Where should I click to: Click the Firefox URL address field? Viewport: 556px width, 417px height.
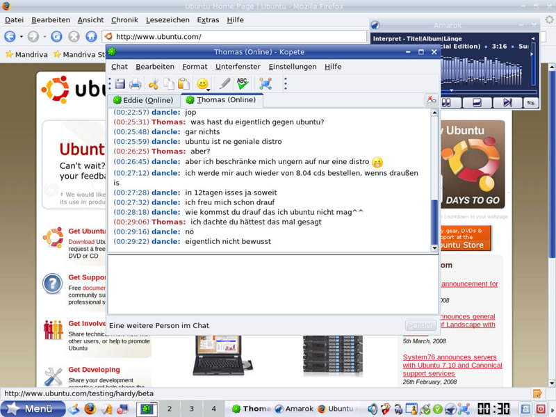click(x=234, y=37)
